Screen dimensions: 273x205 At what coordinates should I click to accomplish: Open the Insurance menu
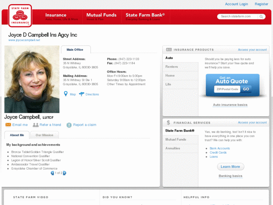62,17
